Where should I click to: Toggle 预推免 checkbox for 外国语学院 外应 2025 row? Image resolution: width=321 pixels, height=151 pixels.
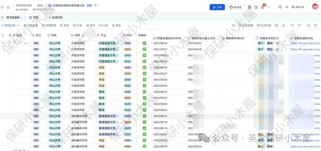click(x=144, y=68)
